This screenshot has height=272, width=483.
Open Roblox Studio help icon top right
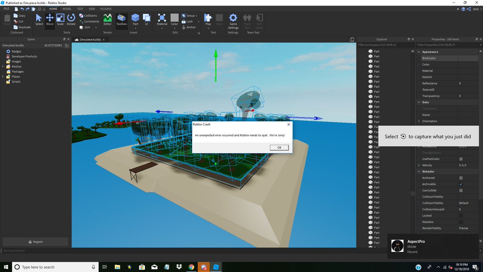[463, 8]
